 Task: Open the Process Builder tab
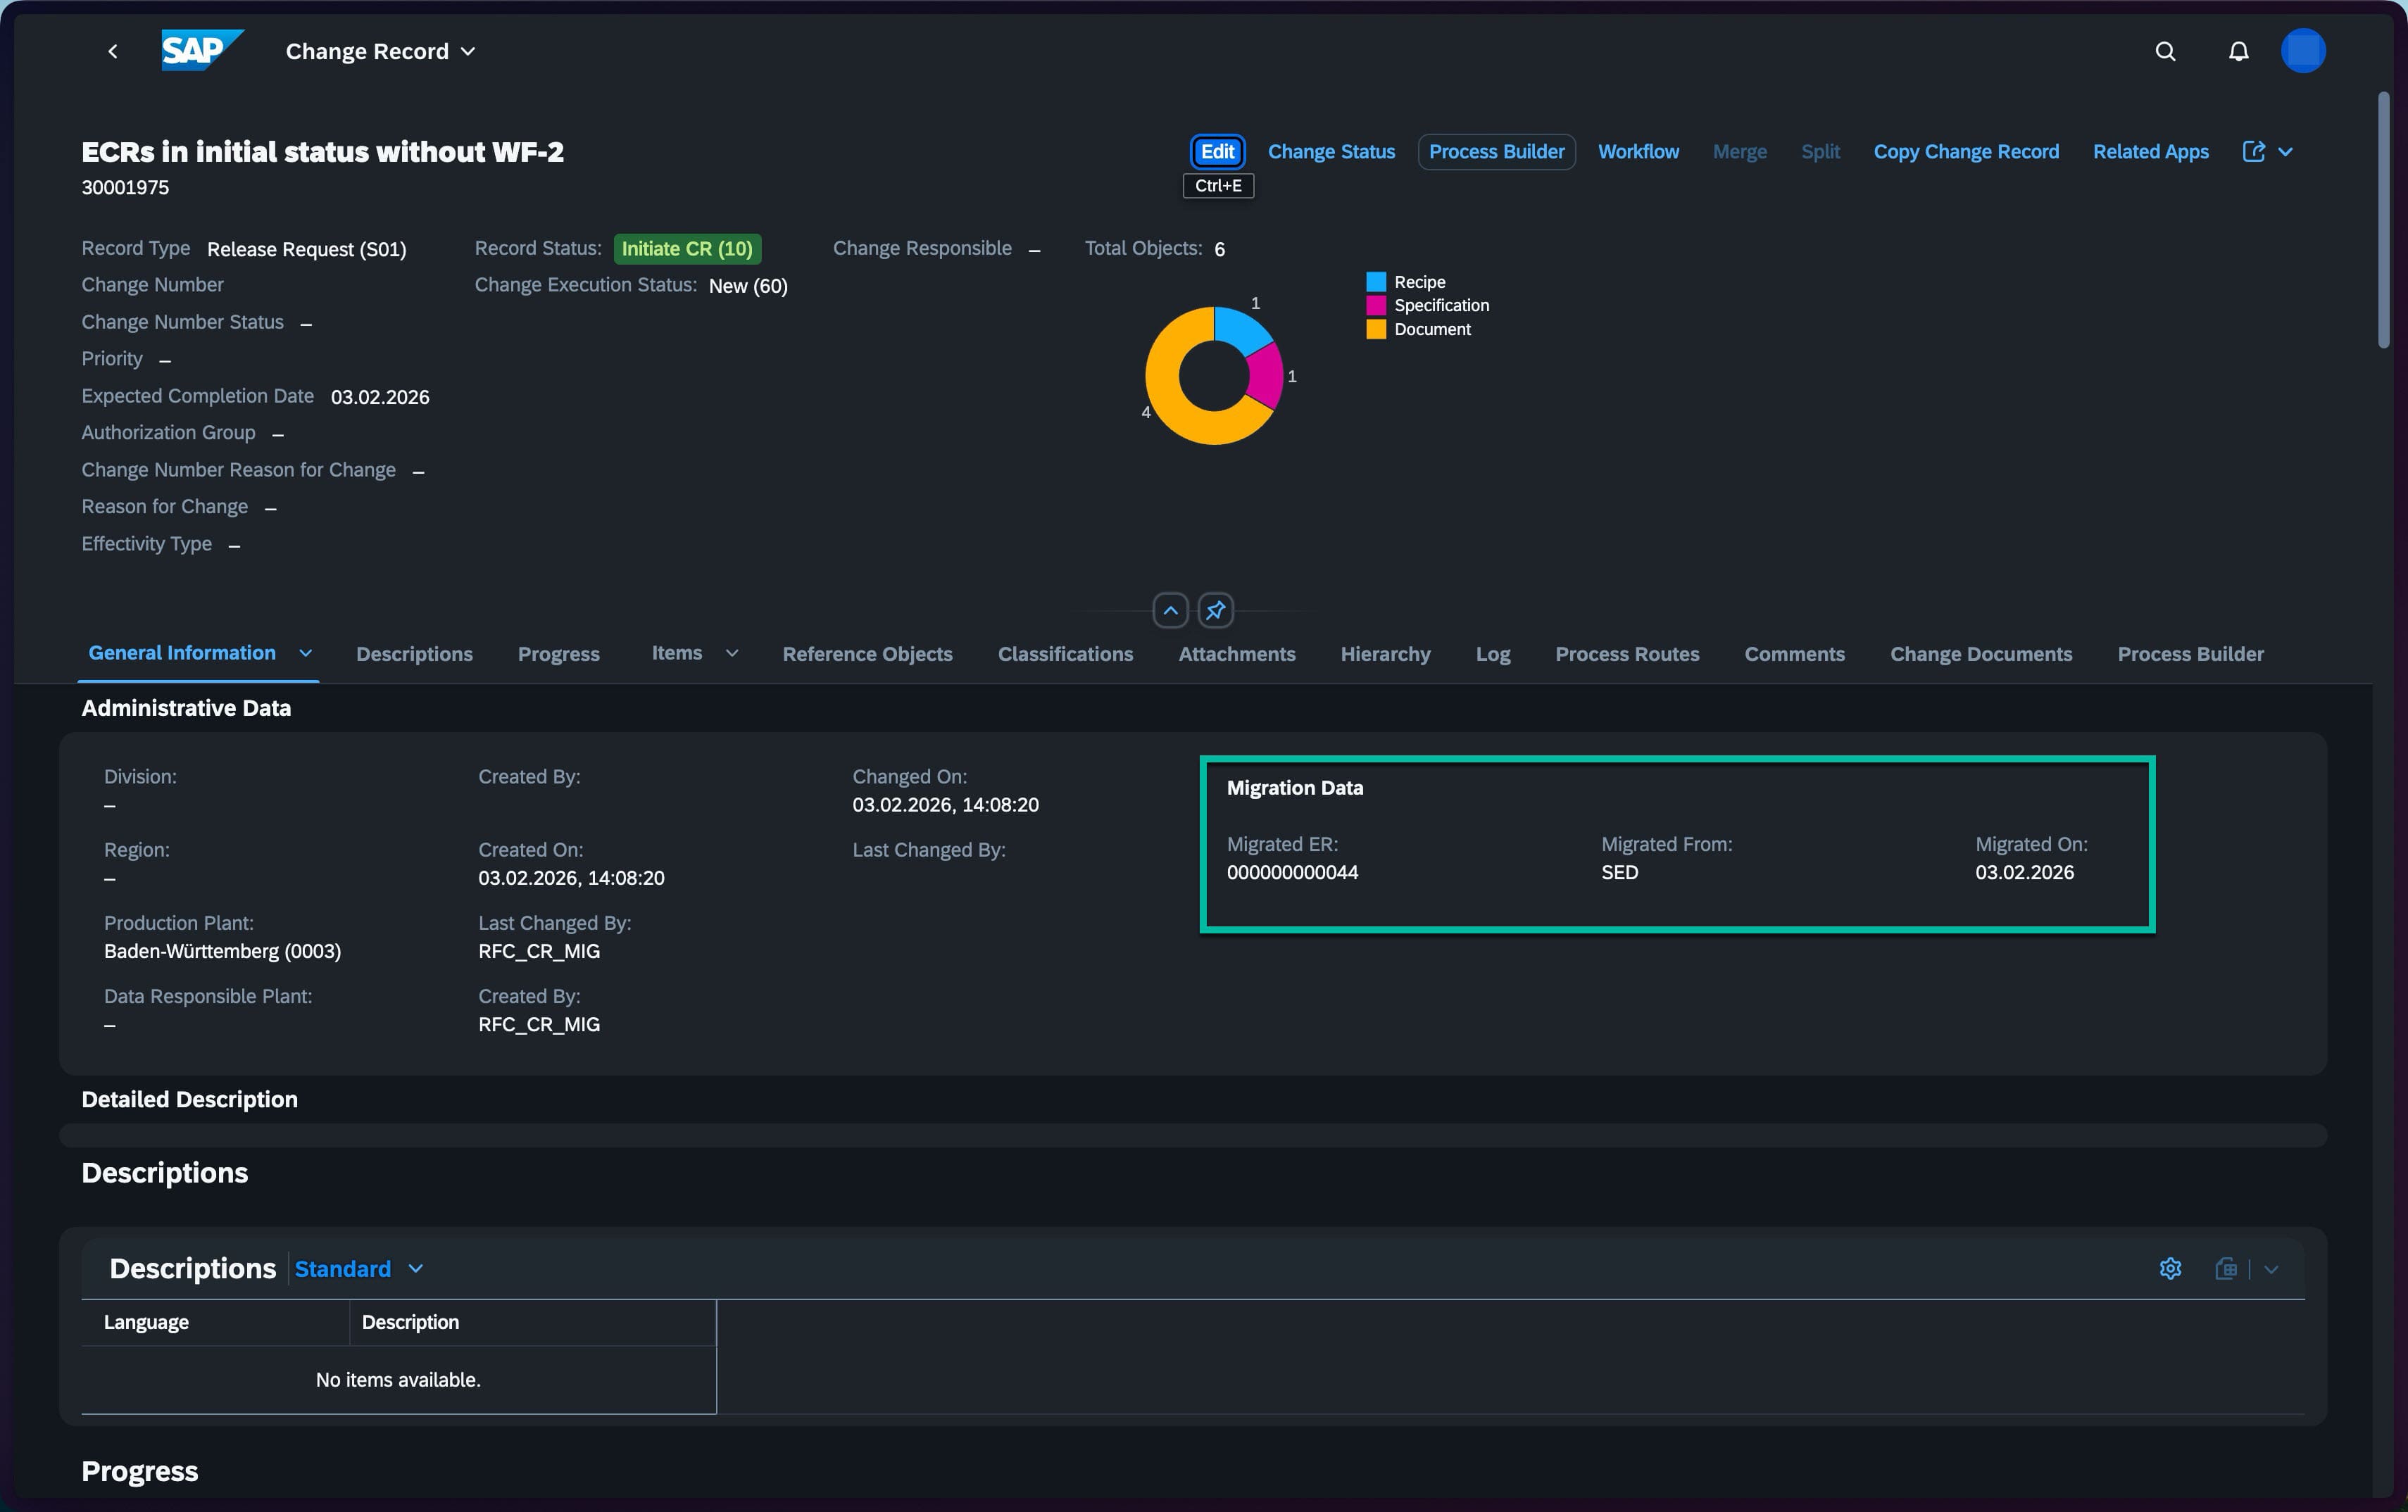2190,654
